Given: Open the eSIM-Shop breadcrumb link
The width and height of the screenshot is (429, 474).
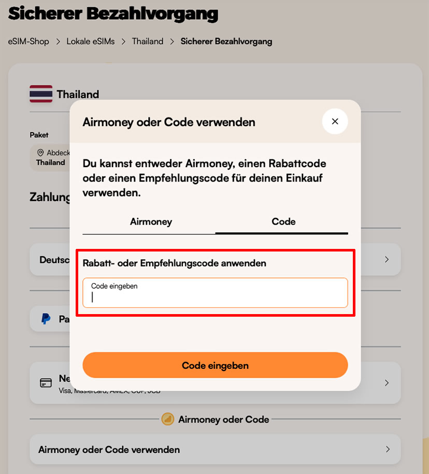Looking at the screenshot, I should (27, 41).
